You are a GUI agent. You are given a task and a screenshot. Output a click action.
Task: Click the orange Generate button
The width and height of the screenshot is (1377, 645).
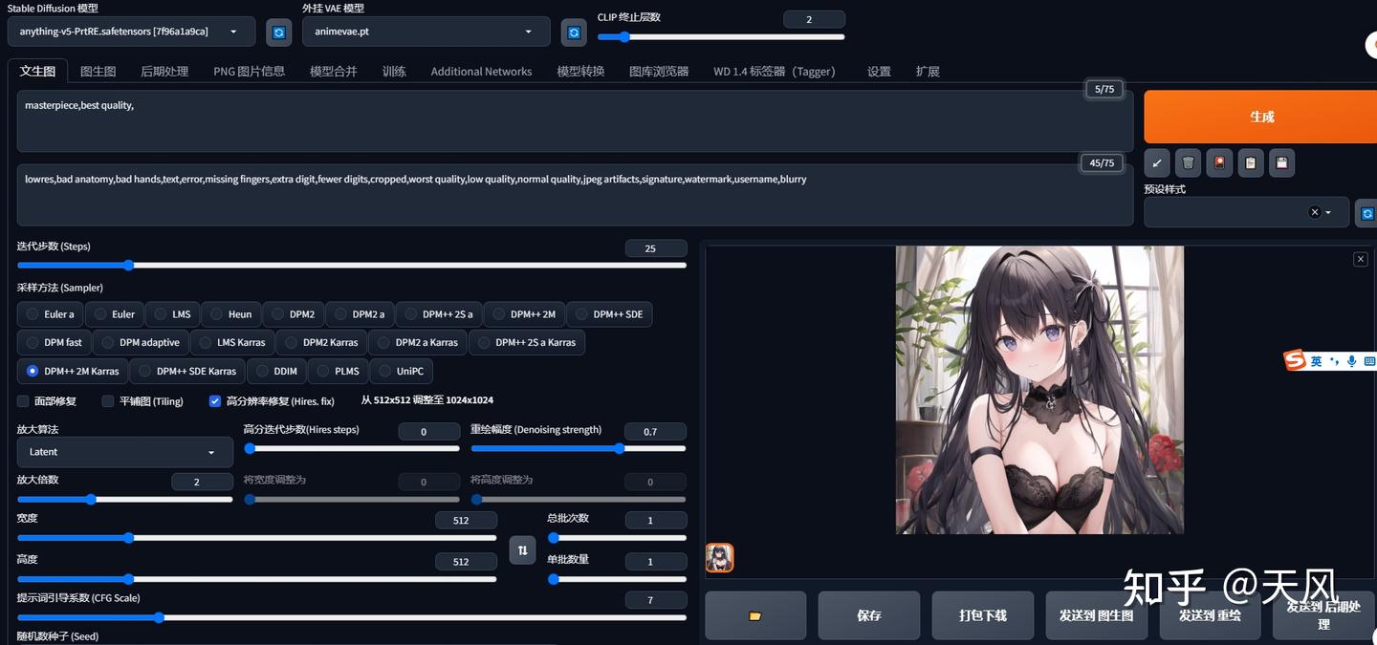coord(1260,117)
